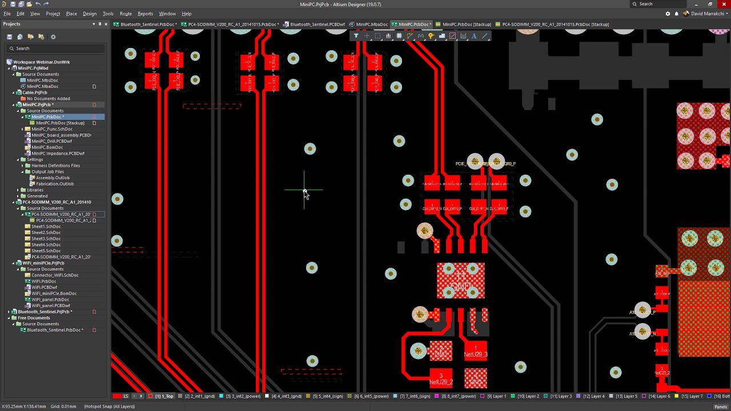Activate the Place Via tool

click(431, 36)
